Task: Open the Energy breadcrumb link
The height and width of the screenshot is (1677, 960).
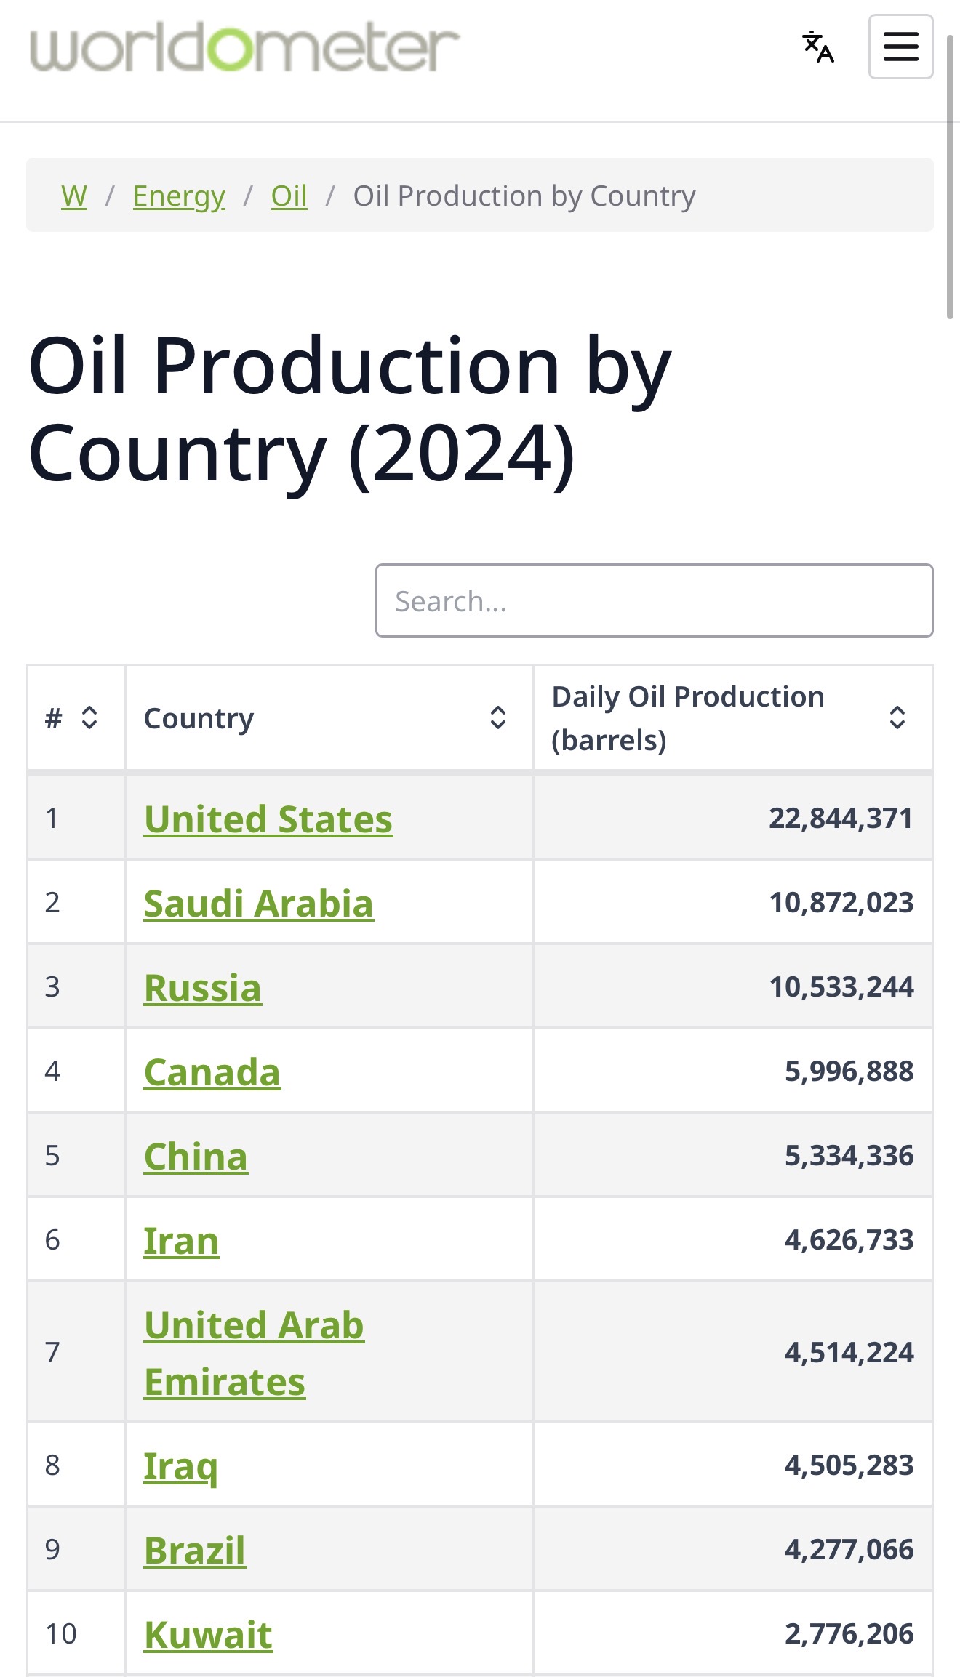Action: coord(179,196)
